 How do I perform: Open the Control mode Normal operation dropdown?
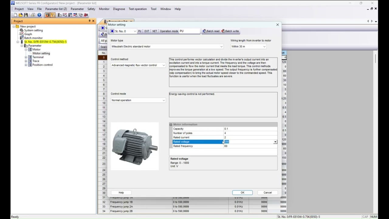[164, 100]
